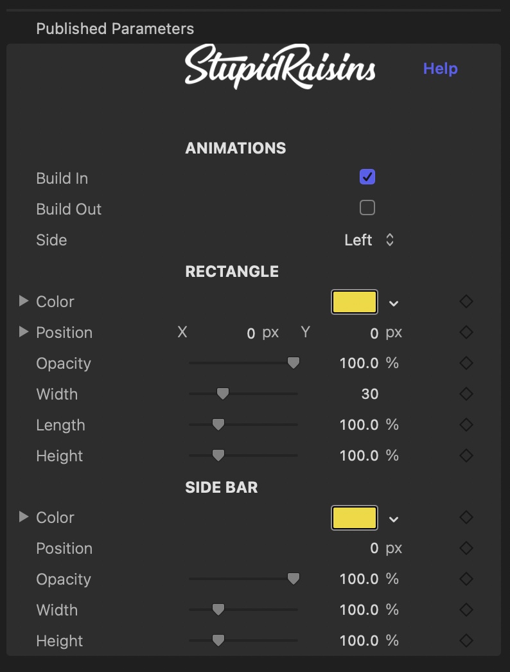Add keyframe for Rectangle Length
Viewport: 510px width, 672px height.
pos(466,425)
